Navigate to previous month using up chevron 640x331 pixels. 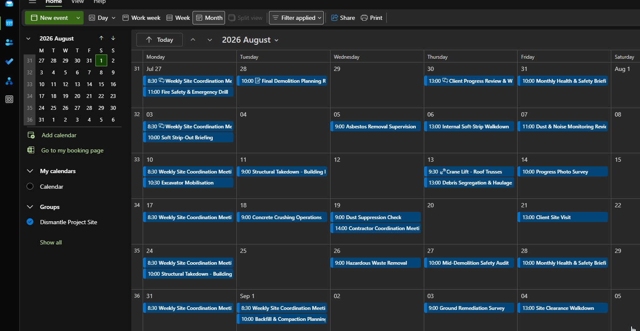(x=193, y=40)
